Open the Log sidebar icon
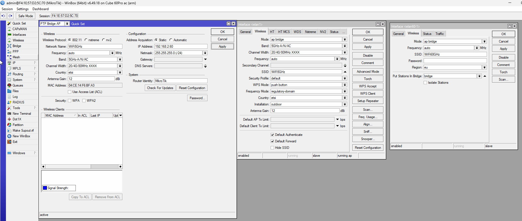 click(x=9, y=97)
